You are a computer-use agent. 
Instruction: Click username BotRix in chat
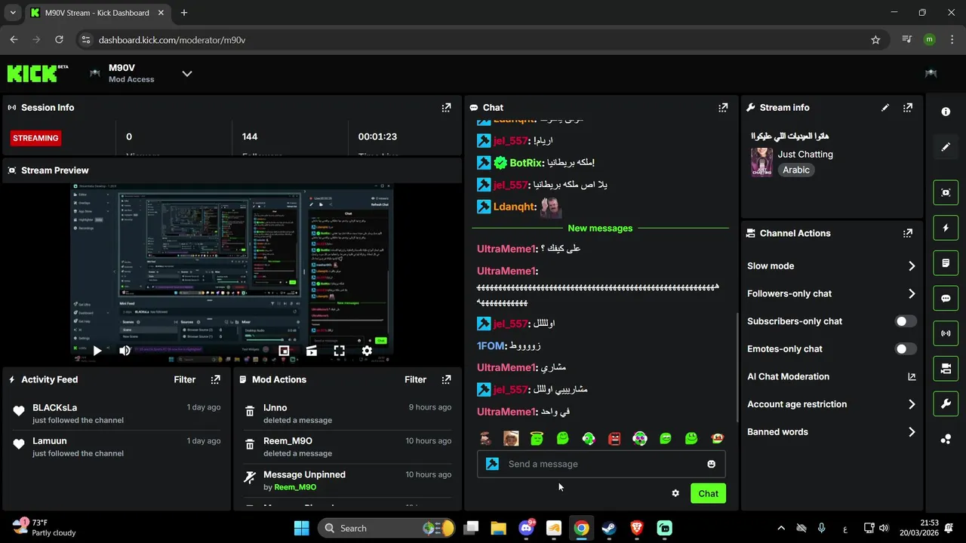[526, 163]
